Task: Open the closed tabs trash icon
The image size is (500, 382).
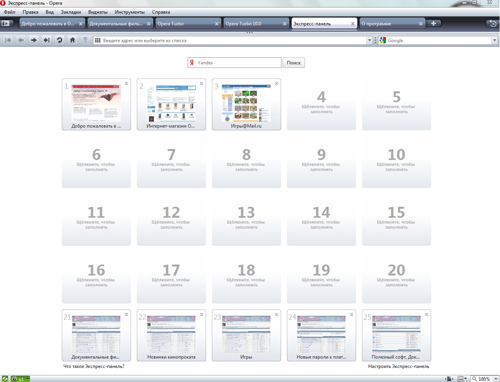Action: pos(491,23)
